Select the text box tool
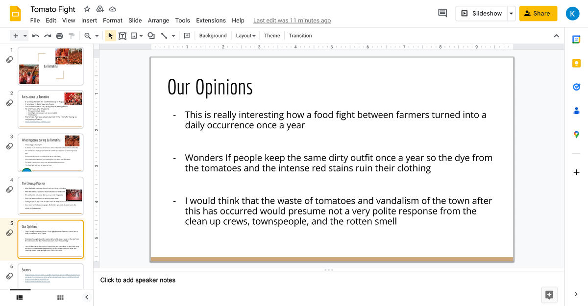This screenshot has width=588, height=306. pyautogui.click(x=122, y=35)
